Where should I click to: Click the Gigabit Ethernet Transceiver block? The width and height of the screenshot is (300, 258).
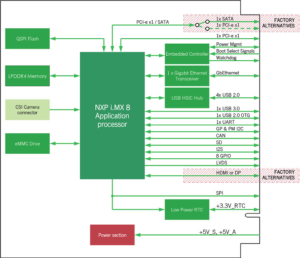[187, 76]
